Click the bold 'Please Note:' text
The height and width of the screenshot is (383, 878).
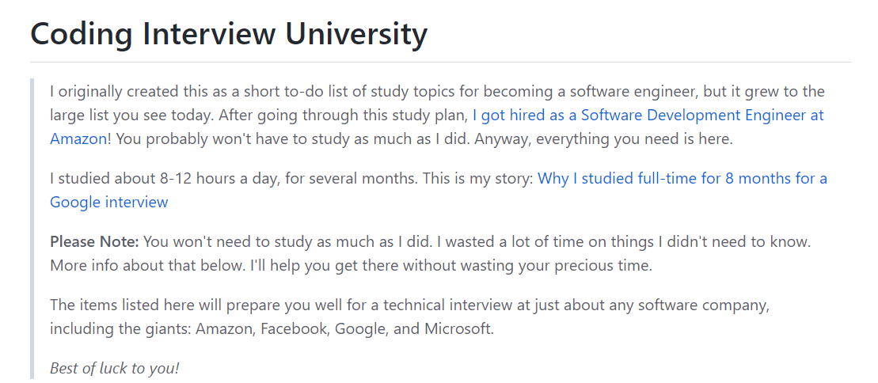(94, 241)
